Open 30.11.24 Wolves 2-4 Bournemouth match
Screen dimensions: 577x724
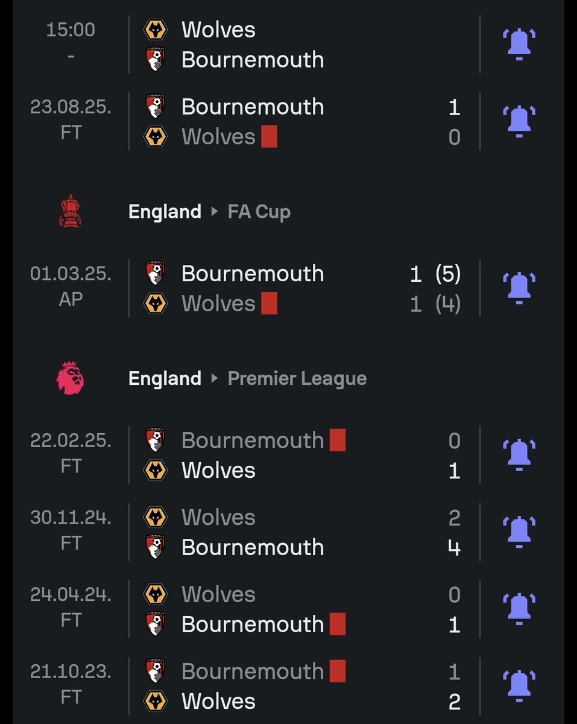301,532
